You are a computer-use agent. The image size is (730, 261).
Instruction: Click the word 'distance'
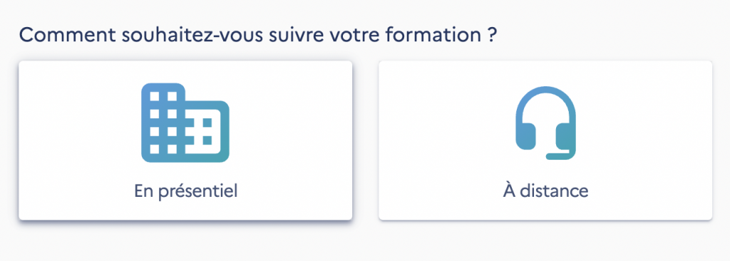[554, 190]
